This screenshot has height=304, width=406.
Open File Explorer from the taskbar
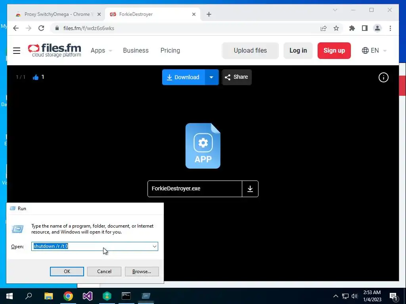[x=48, y=296]
